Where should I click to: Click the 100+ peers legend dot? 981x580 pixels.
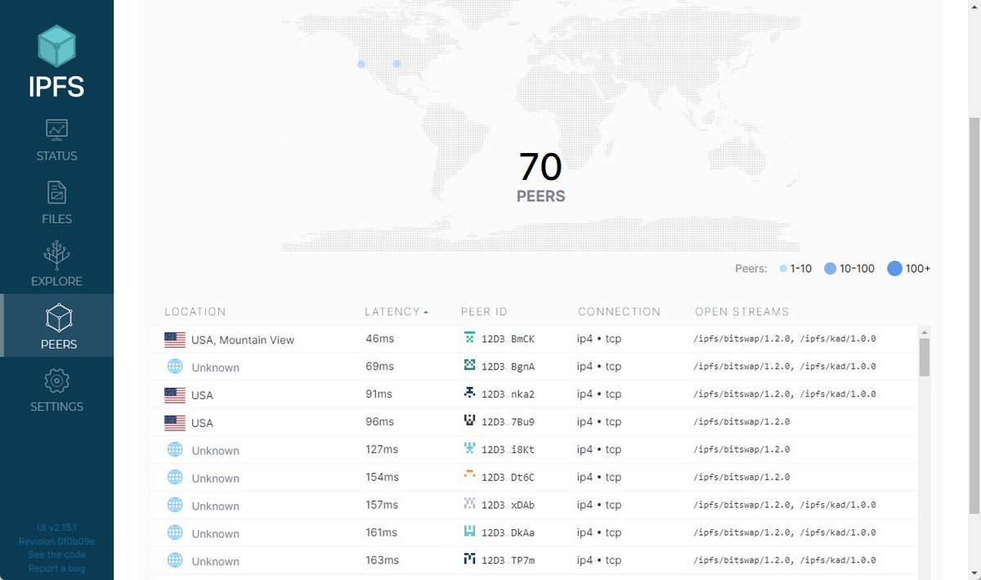pyautogui.click(x=894, y=268)
